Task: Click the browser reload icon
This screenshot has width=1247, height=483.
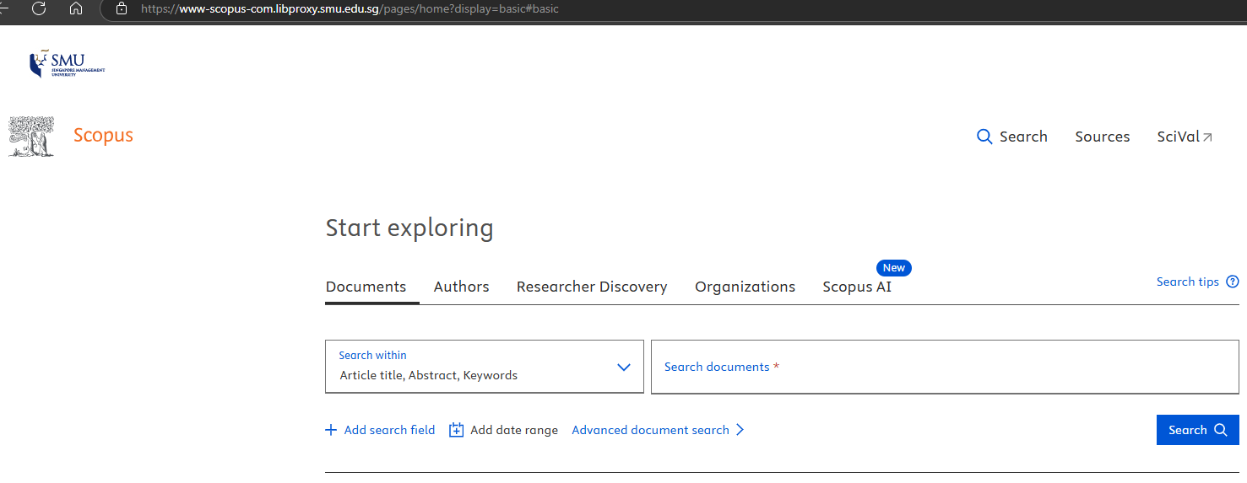Action: [x=39, y=8]
